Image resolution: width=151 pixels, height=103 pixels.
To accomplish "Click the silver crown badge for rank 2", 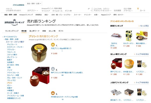I will click(x=53, y=69).
